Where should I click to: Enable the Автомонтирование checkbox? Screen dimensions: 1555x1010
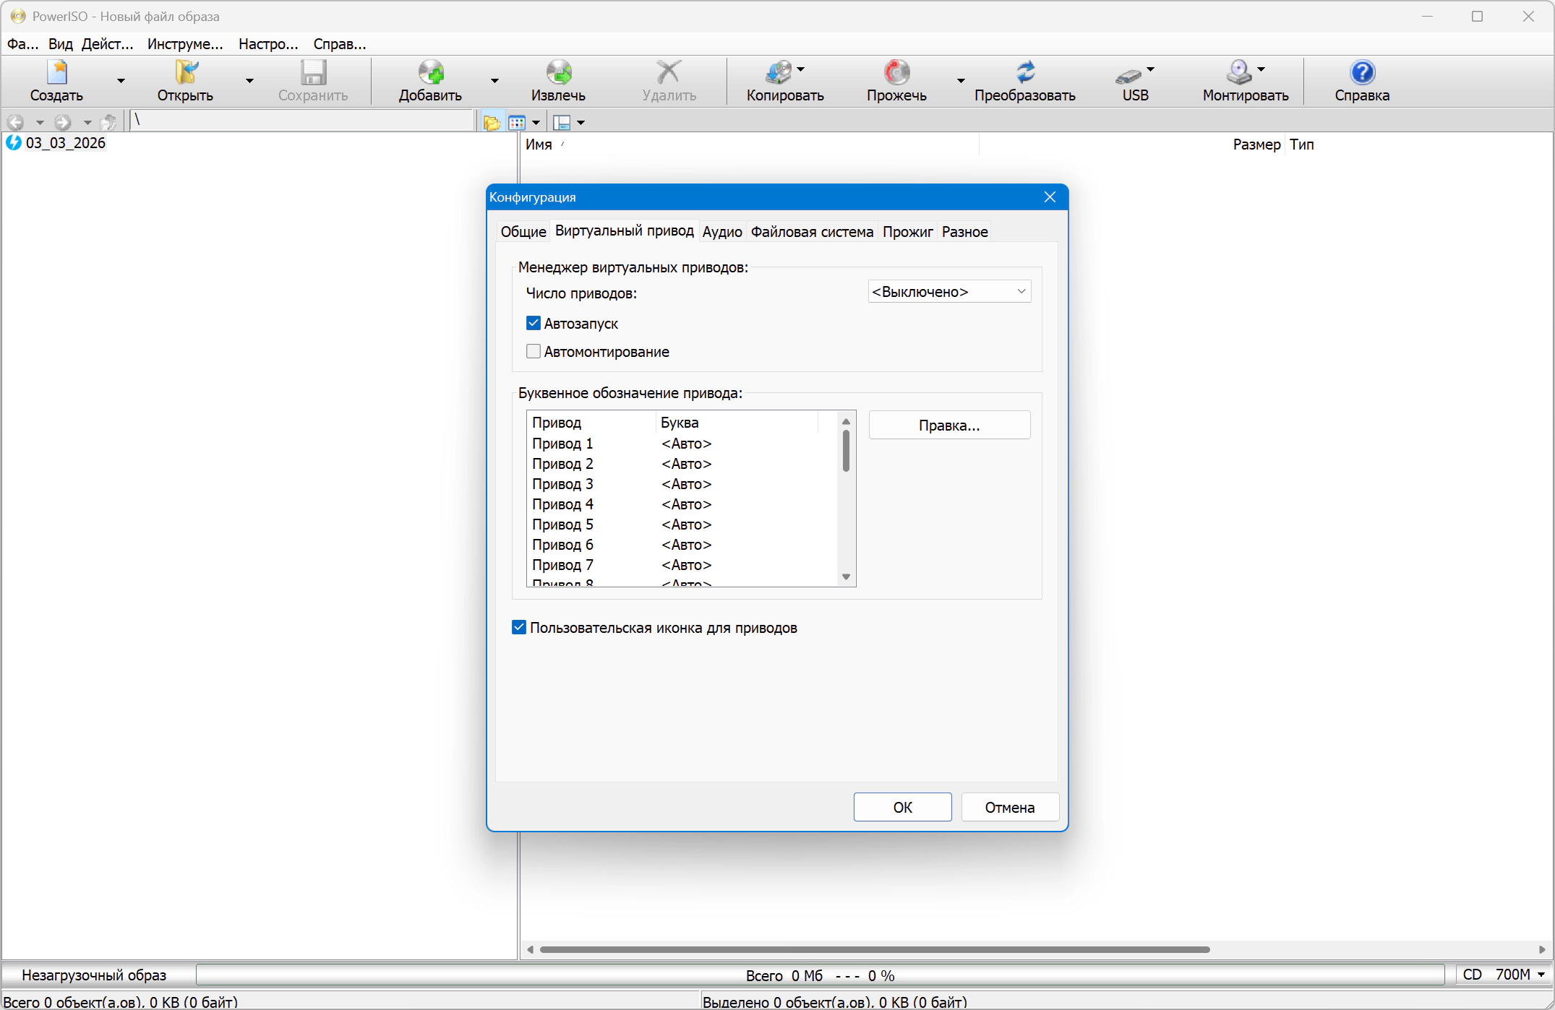point(534,352)
